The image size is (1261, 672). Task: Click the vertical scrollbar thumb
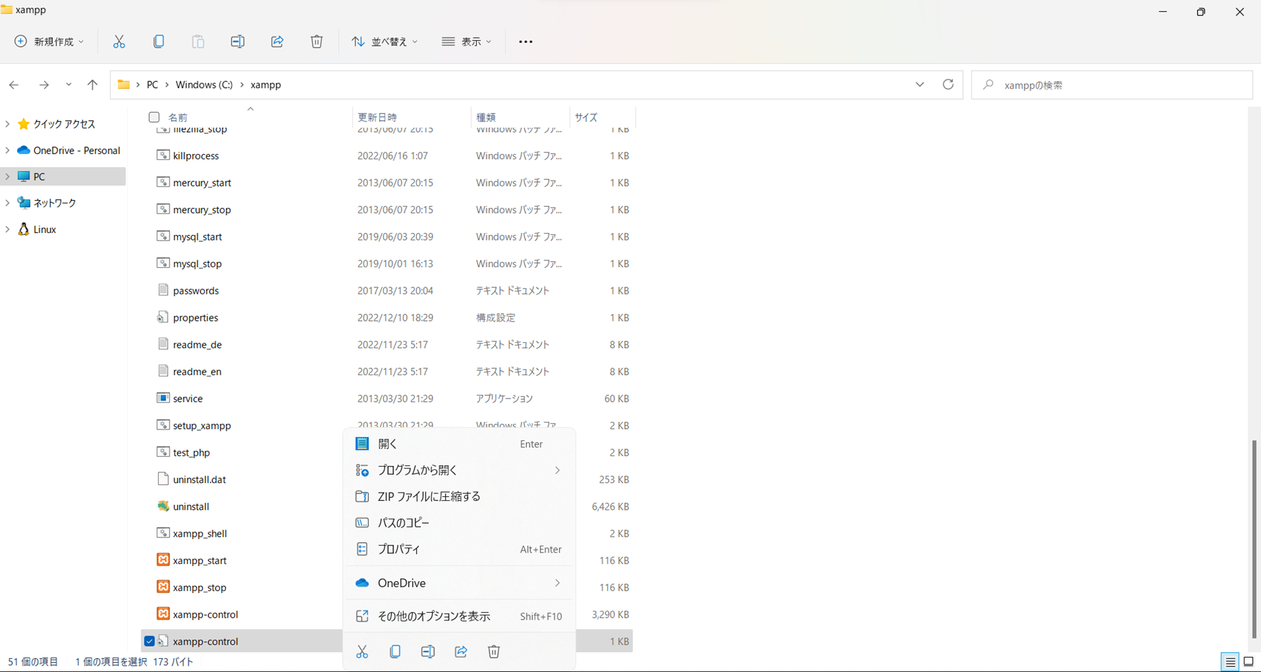(x=1254, y=539)
